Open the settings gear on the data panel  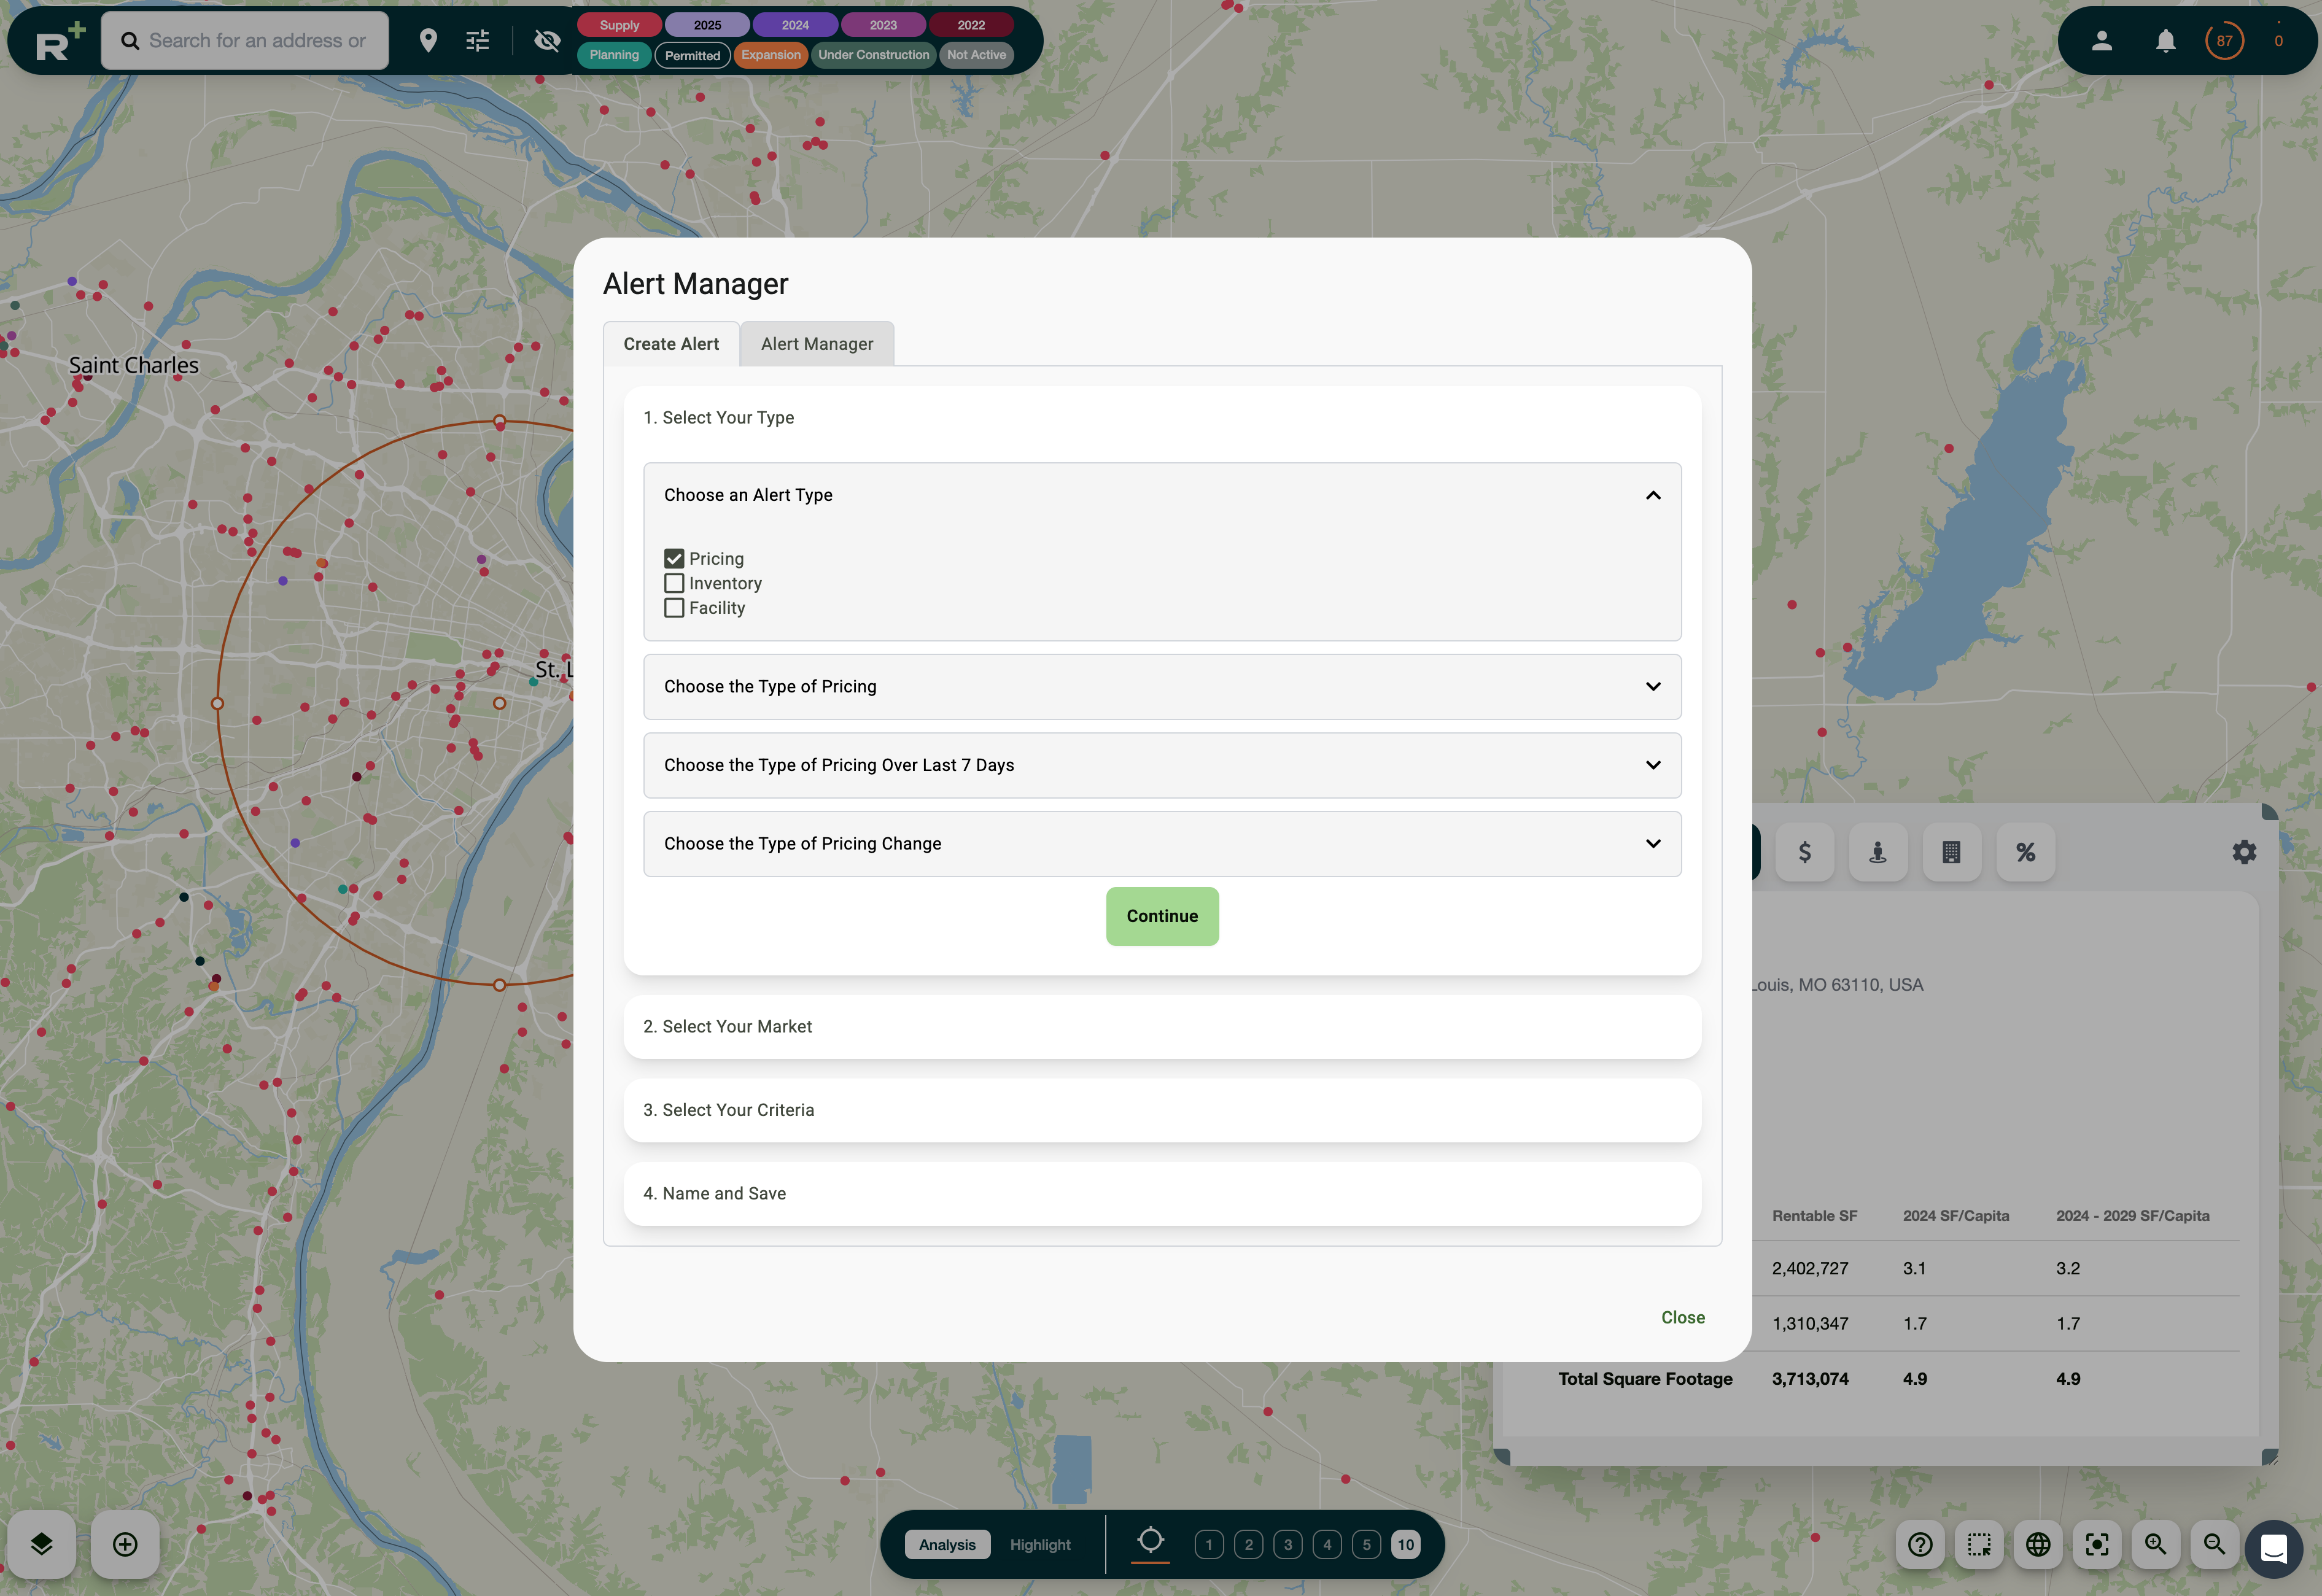coord(2244,851)
